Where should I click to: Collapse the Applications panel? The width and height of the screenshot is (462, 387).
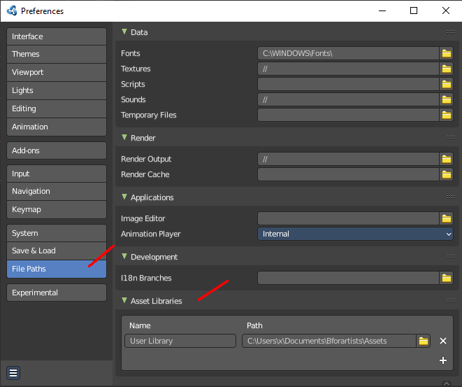pyautogui.click(x=124, y=197)
